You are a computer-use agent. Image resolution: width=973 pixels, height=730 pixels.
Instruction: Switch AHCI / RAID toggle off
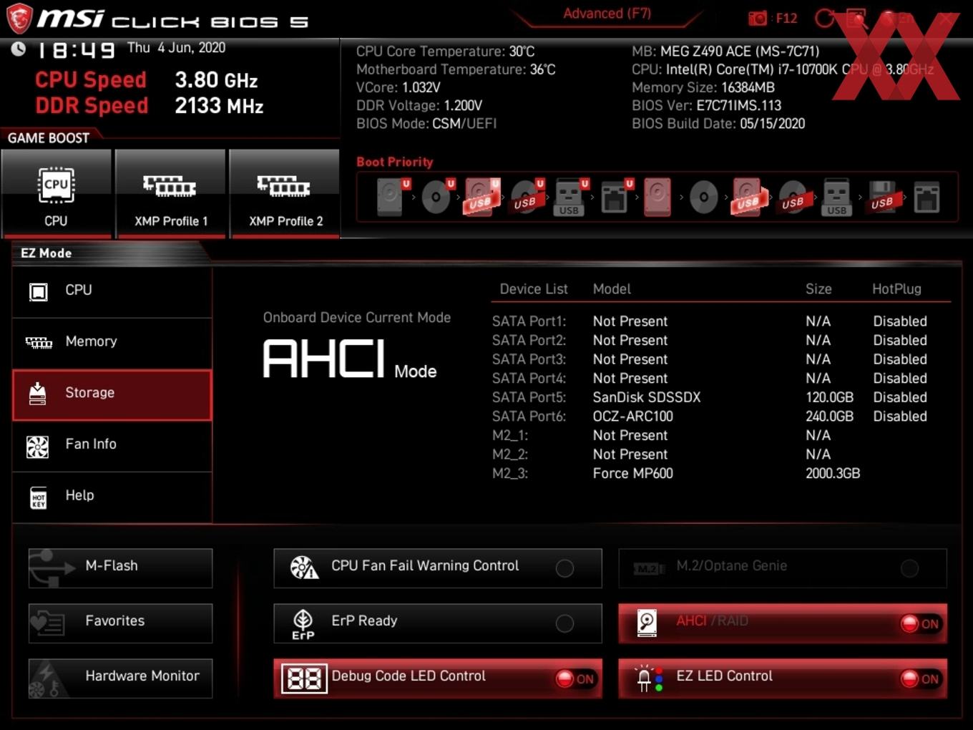(920, 623)
